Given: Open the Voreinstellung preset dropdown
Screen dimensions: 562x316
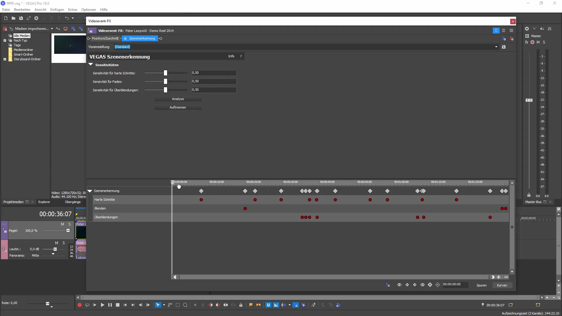Looking at the screenshot, I should pos(496,47).
